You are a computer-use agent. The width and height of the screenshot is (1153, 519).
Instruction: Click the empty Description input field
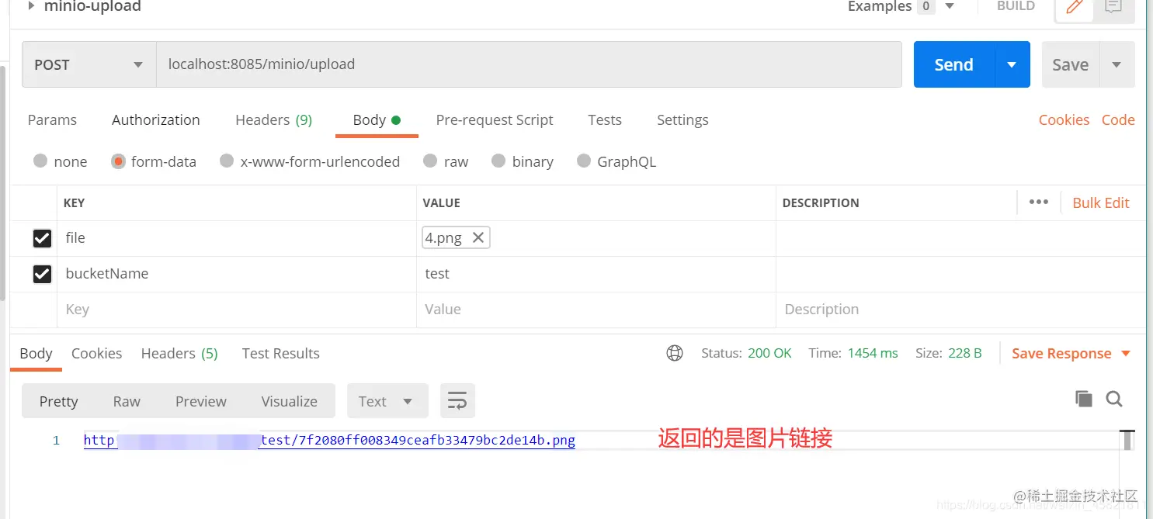tap(961, 310)
